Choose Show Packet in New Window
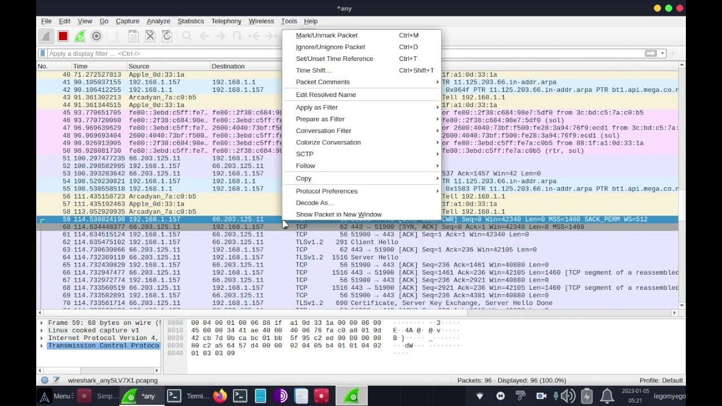 coord(362,214)
